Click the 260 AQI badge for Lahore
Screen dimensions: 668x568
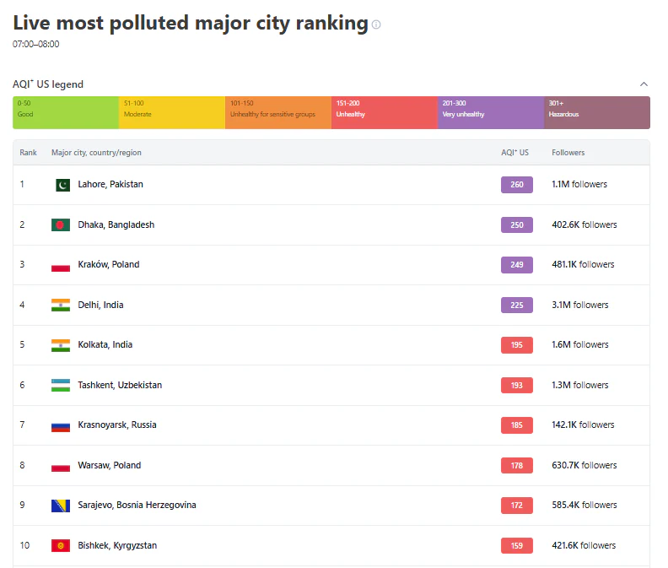517,185
